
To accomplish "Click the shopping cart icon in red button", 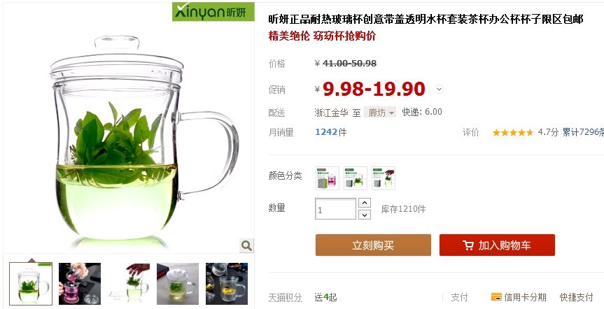I will 468,245.
